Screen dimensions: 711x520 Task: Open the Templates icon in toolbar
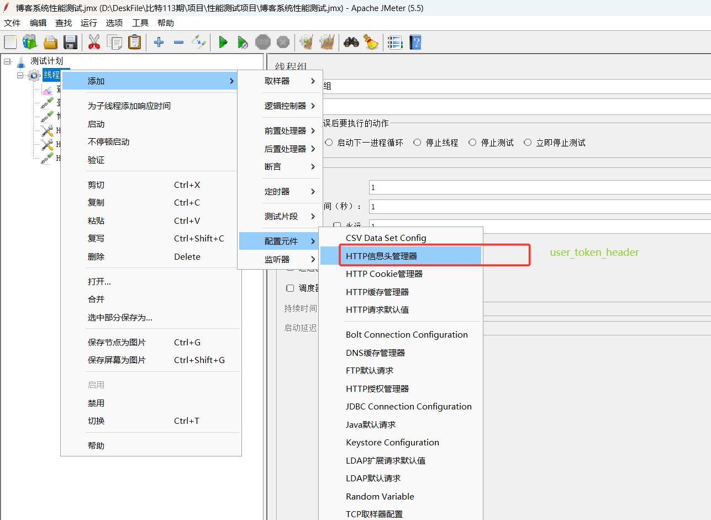tap(30, 42)
